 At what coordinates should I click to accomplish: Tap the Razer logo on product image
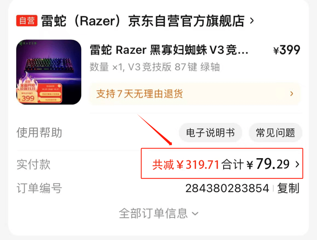coord(28,43)
